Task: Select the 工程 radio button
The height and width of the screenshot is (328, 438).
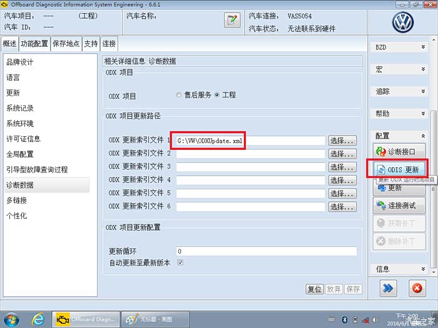Action: (x=216, y=95)
